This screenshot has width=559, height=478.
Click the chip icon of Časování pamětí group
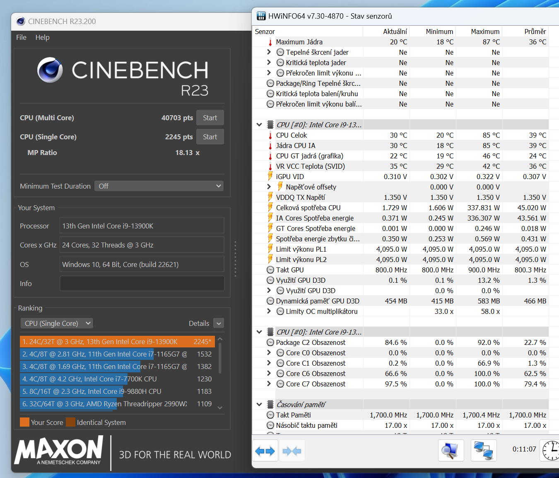(270, 405)
